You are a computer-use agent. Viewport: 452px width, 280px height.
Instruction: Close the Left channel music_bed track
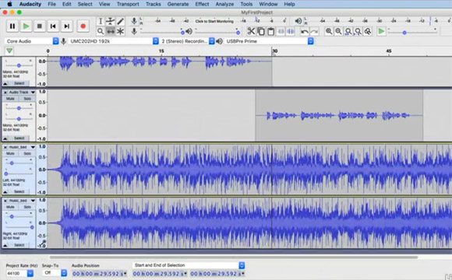(x=5, y=147)
